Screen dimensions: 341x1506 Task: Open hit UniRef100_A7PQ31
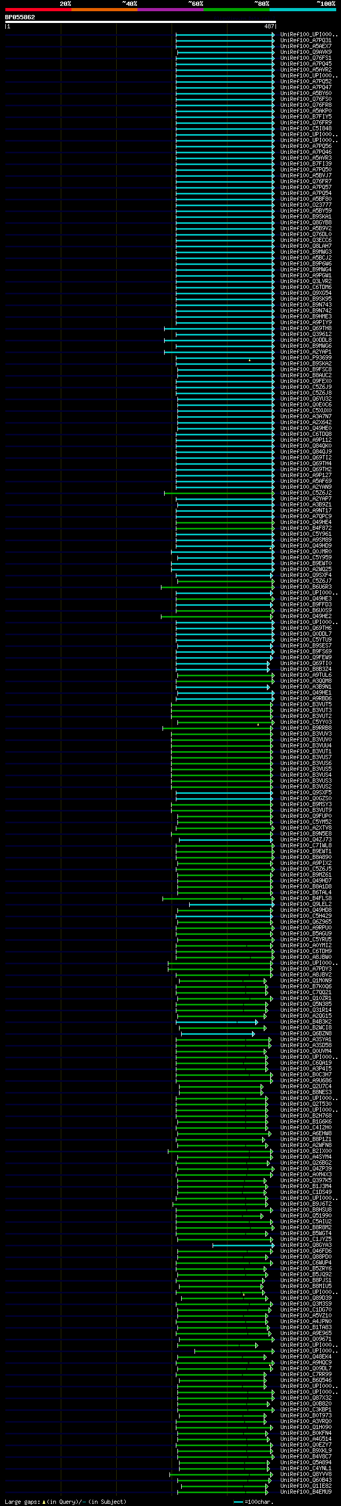tap(306, 41)
